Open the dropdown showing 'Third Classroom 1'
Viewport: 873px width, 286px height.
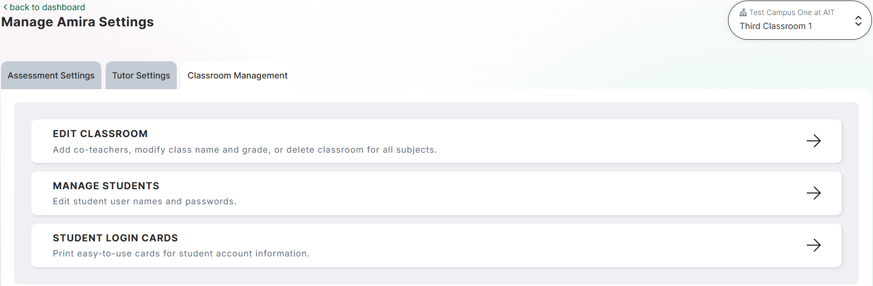tap(775, 26)
